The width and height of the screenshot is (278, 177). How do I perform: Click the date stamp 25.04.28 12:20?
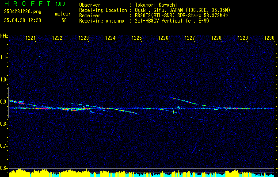coord(23,20)
